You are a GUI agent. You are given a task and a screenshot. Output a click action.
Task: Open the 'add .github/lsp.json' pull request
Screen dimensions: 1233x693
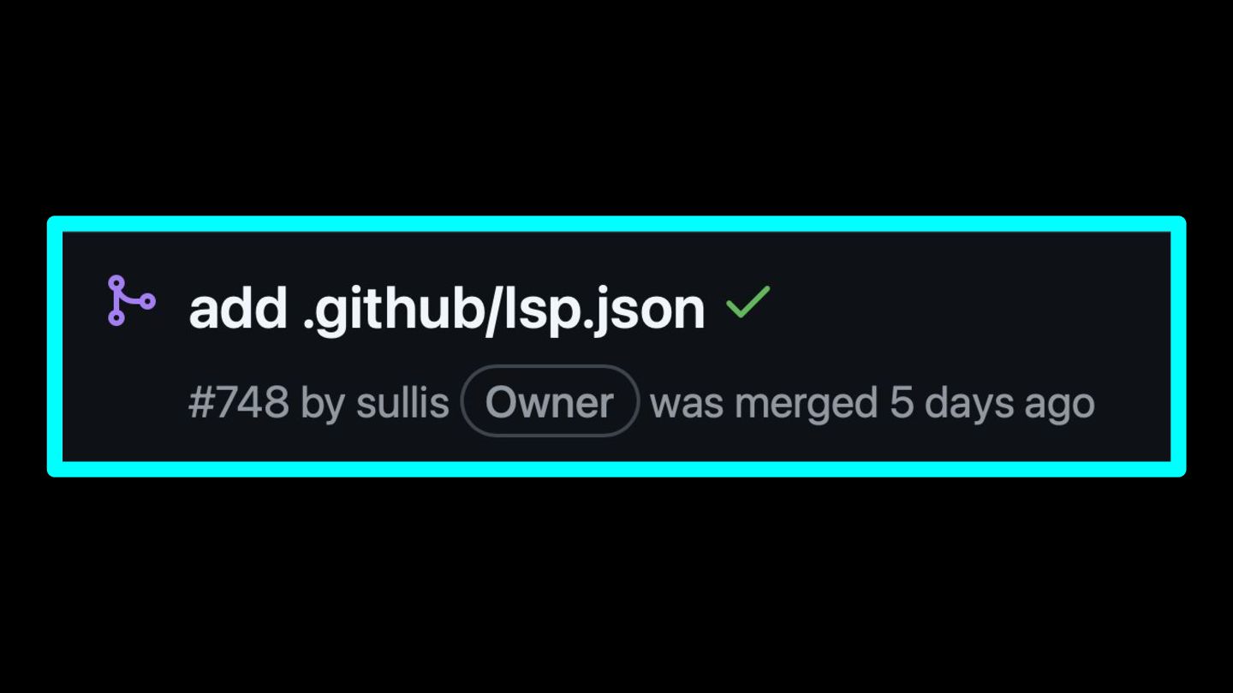pyautogui.click(x=447, y=309)
